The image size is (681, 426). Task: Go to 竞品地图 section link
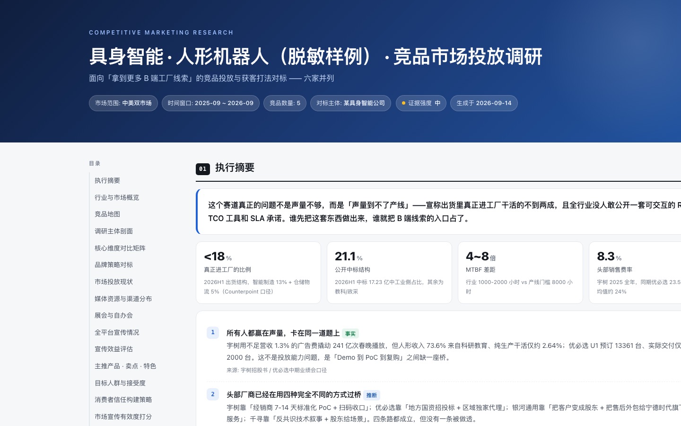point(107,214)
